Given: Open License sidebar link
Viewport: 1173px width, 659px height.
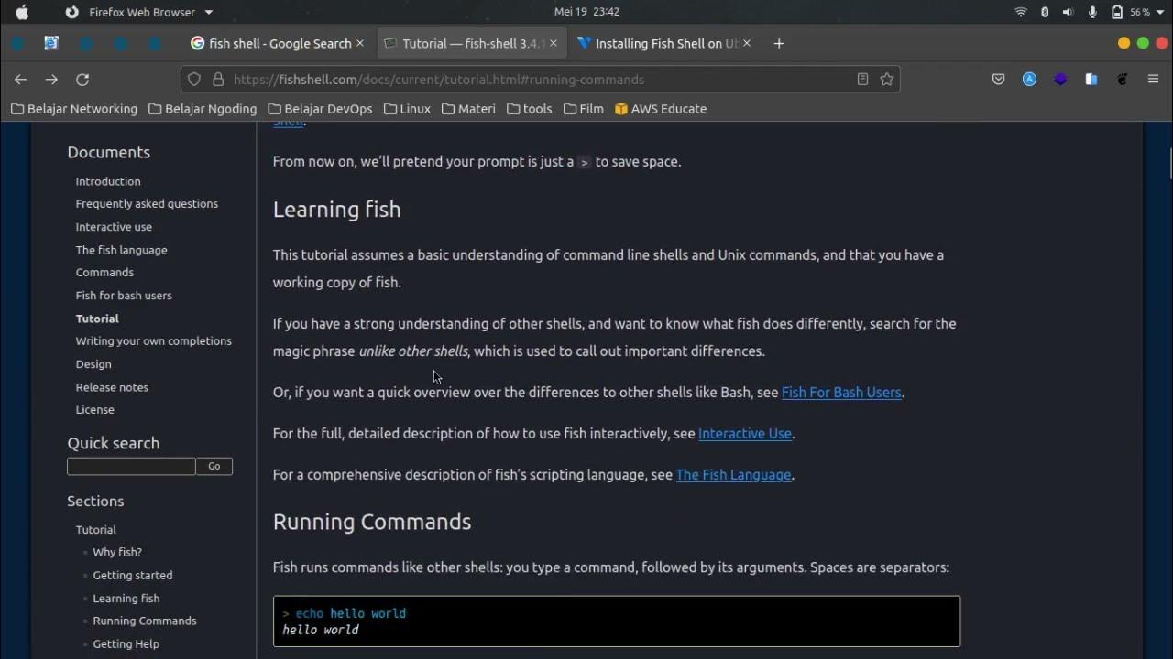Looking at the screenshot, I should tap(95, 410).
